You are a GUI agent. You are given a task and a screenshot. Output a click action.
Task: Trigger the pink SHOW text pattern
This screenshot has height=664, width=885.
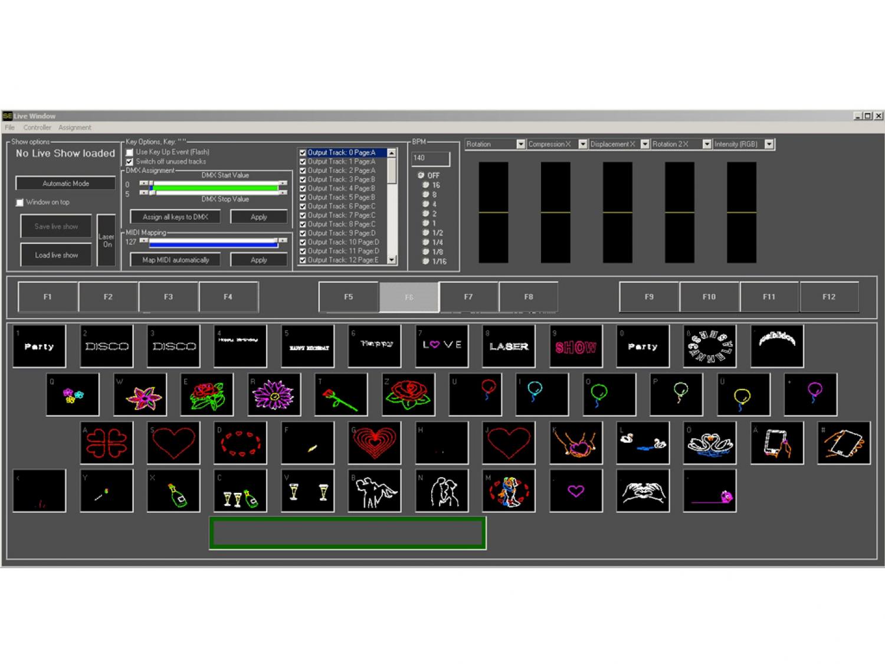[x=576, y=346]
